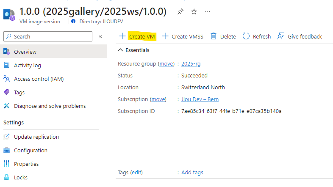
Task: Open Give feedback
Action: (305, 36)
